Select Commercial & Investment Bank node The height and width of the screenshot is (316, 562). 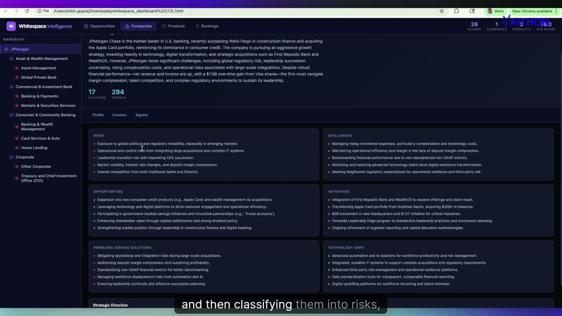(x=44, y=86)
